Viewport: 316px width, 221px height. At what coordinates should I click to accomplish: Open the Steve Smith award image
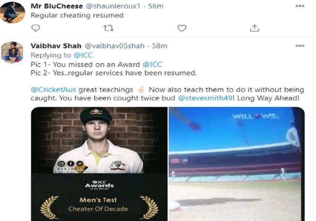pos(98,163)
